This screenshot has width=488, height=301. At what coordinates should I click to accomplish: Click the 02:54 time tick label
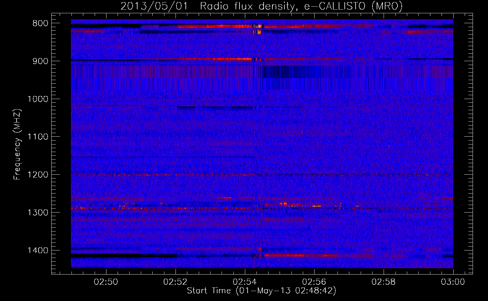(x=245, y=282)
